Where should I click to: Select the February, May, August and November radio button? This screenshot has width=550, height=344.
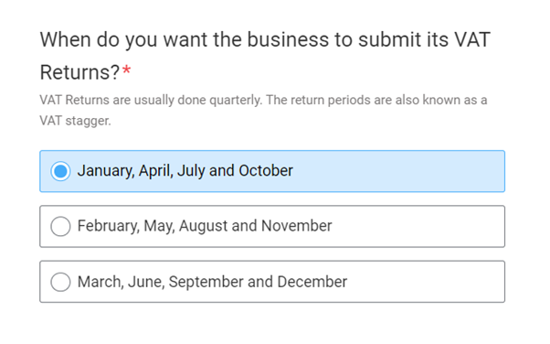tap(60, 226)
